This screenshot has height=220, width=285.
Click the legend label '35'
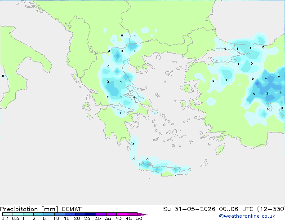(108, 218)
